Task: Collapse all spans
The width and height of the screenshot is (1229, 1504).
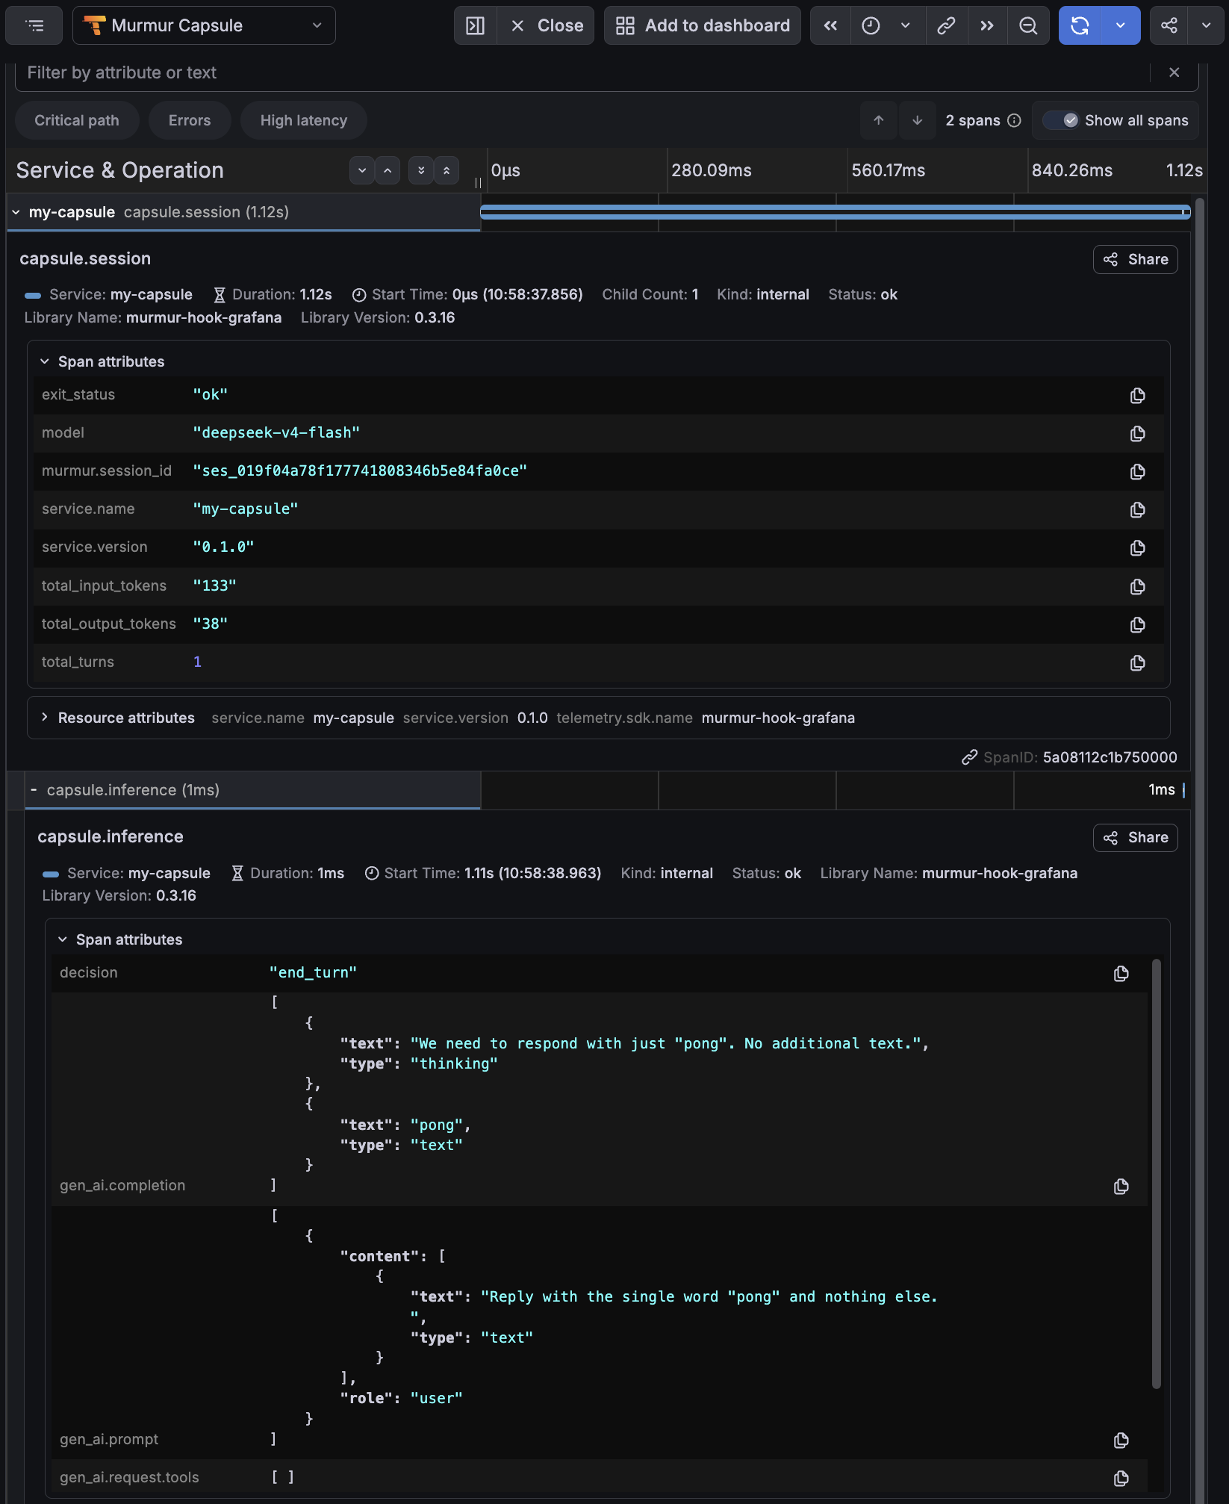Action: 447,170
